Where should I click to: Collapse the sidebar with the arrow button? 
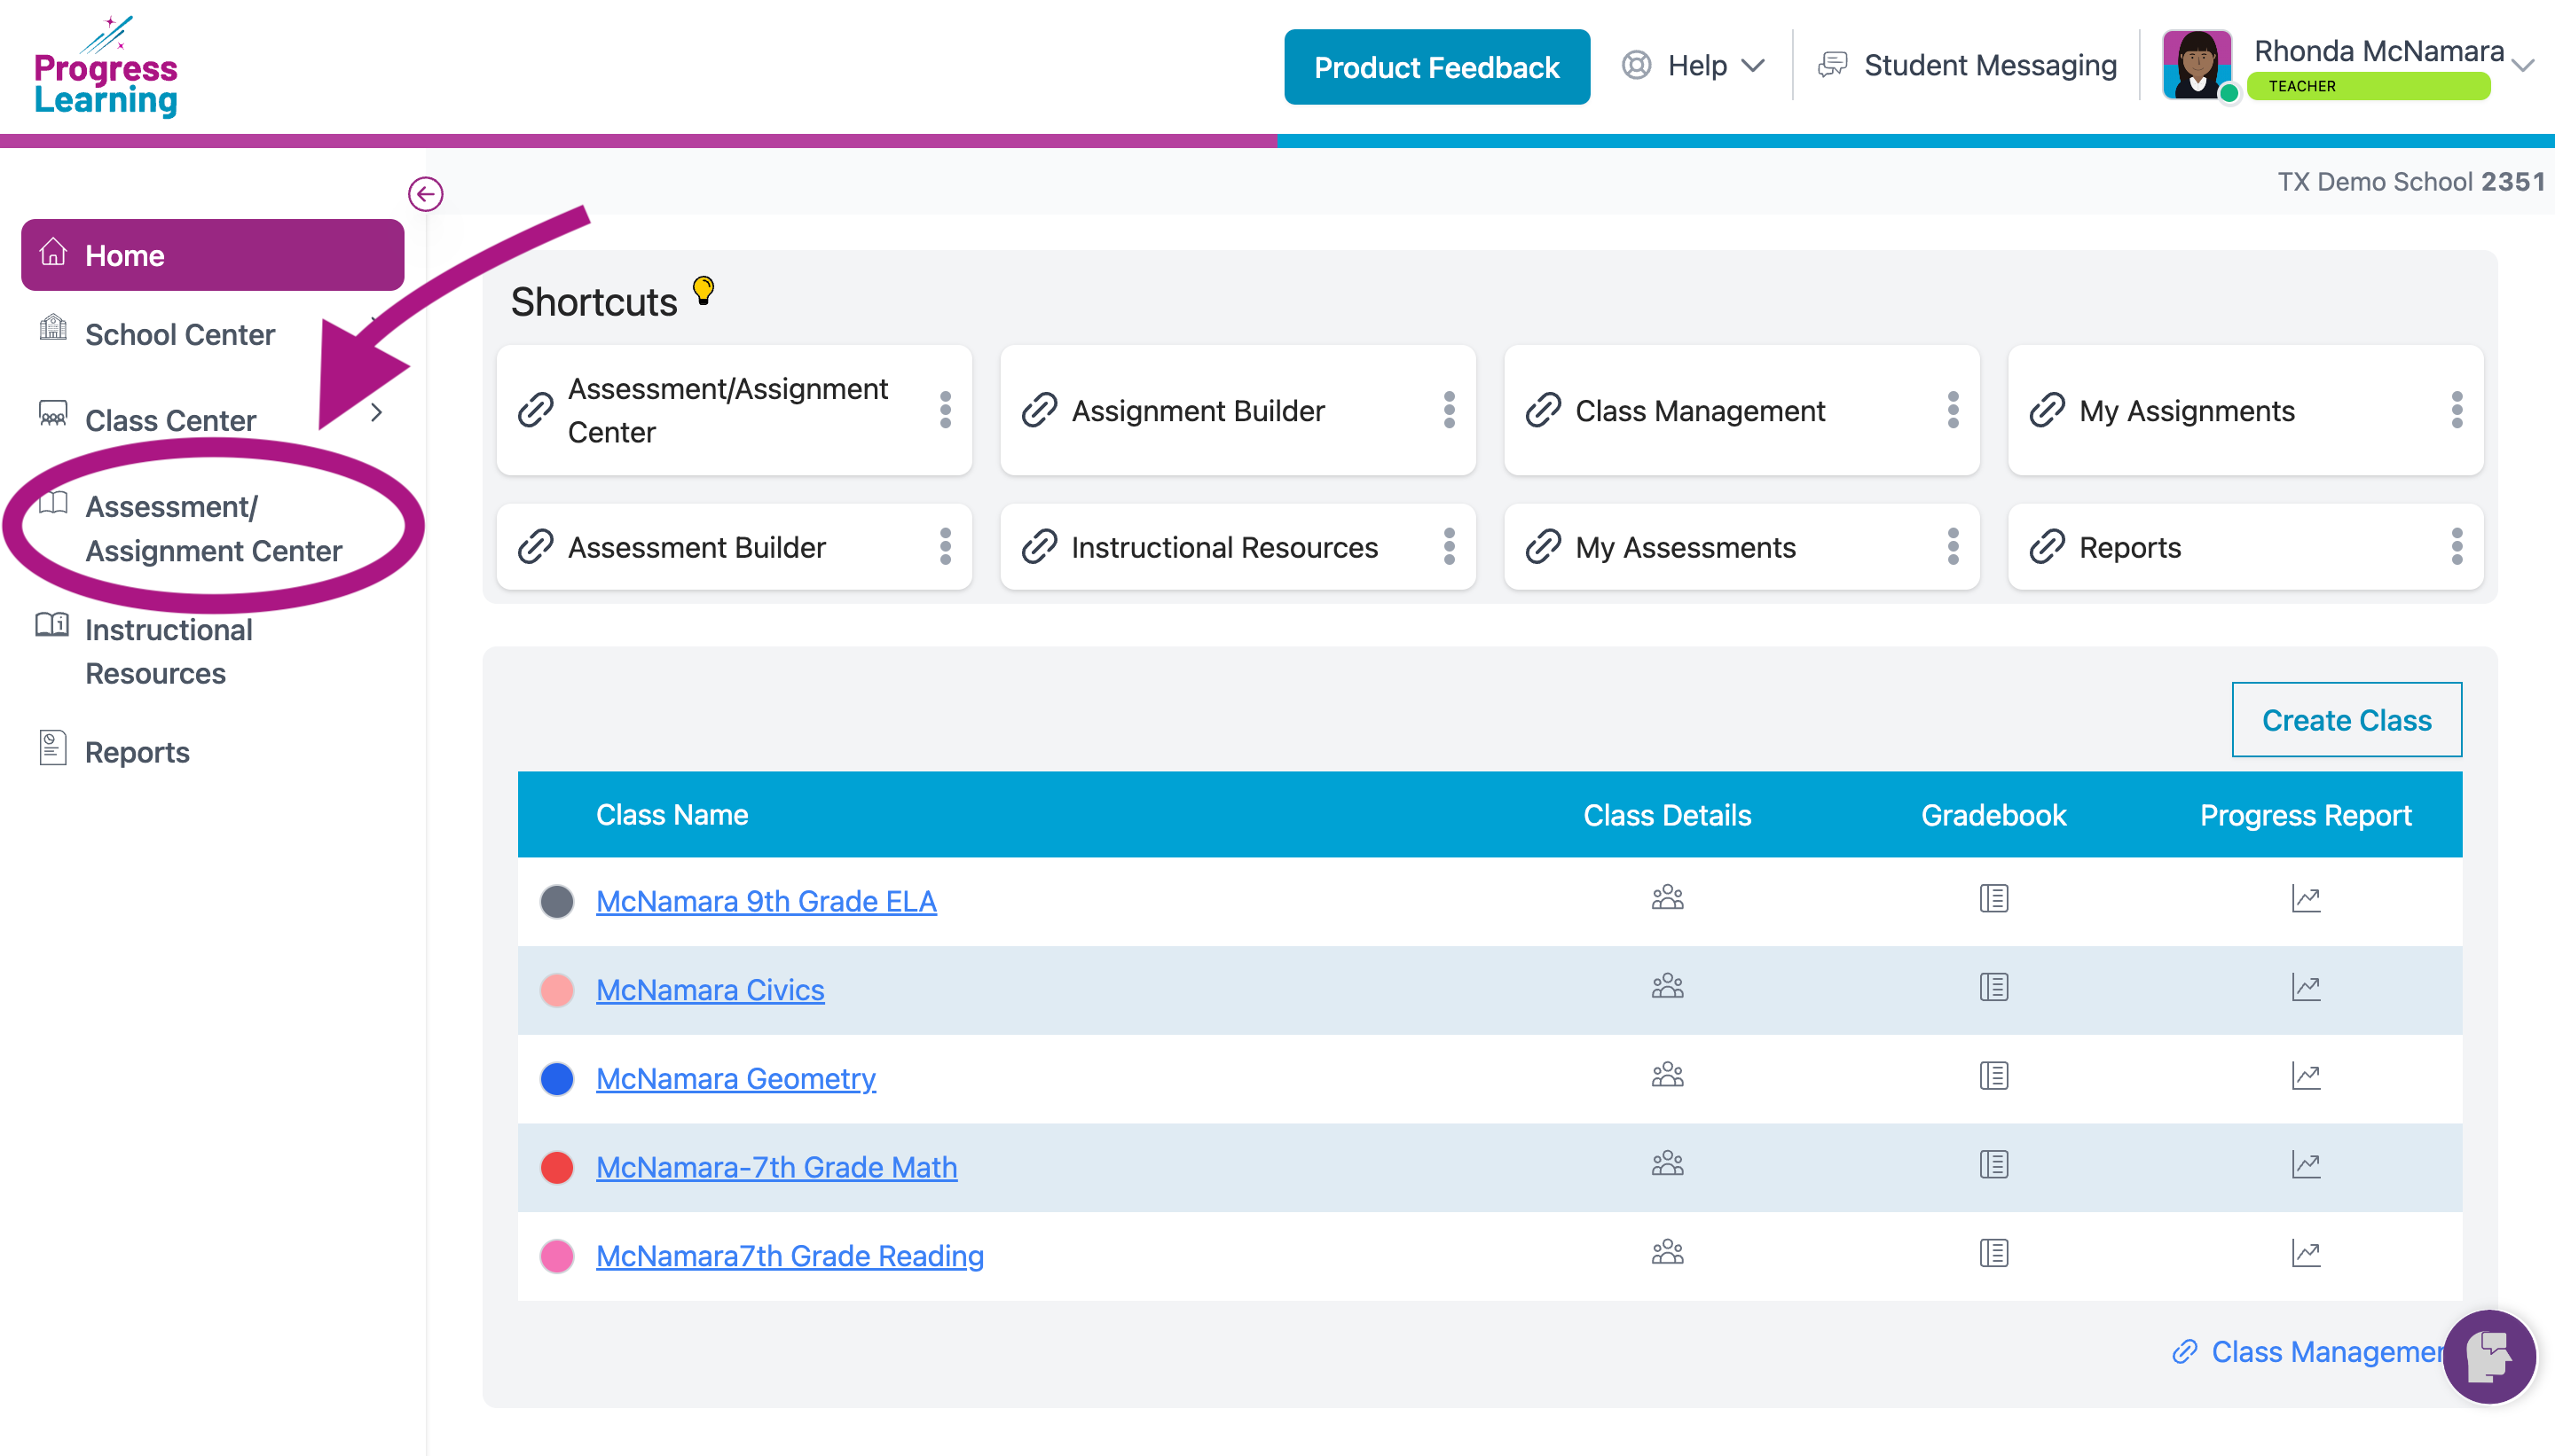coord(425,194)
